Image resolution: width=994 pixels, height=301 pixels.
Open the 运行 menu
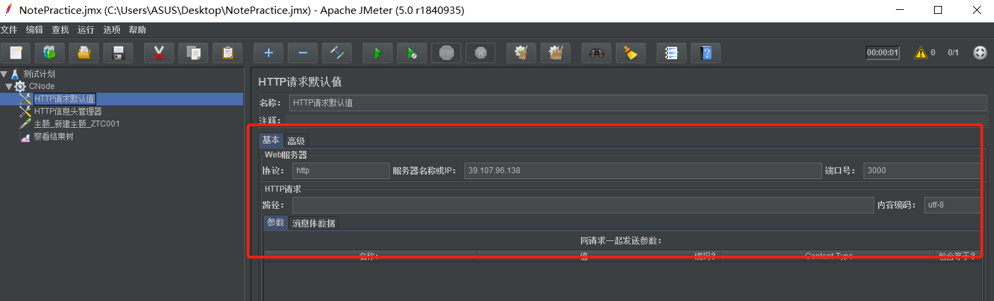click(86, 30)
